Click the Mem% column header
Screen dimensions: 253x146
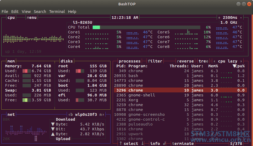pos(213,66)
